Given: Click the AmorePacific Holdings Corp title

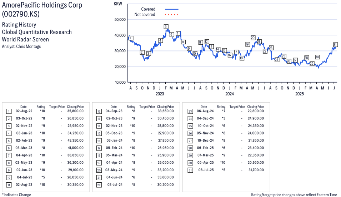Looking at the screenshot, I should coord(42,5).
